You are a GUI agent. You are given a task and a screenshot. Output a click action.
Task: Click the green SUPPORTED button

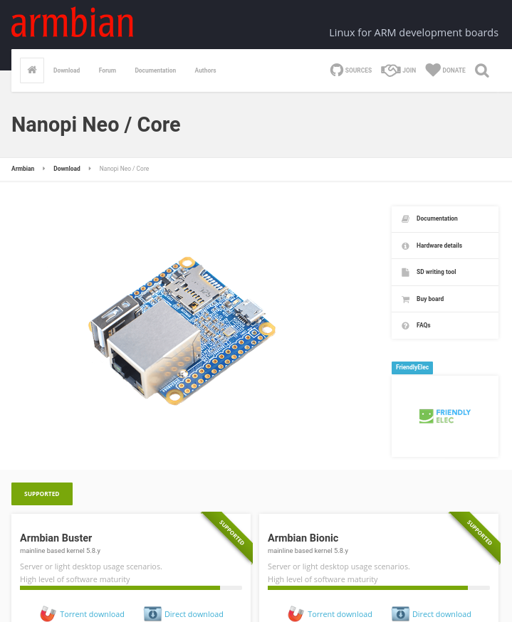pyautogui.click(x=42, y=494)
